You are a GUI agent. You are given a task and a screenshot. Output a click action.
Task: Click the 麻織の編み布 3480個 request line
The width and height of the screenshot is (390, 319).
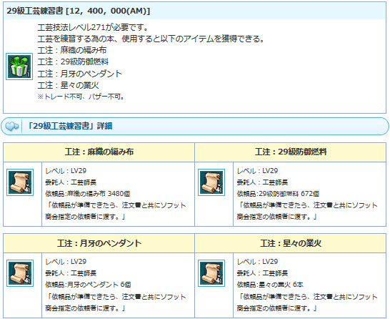pyautogui.click(x=88, y=194)
